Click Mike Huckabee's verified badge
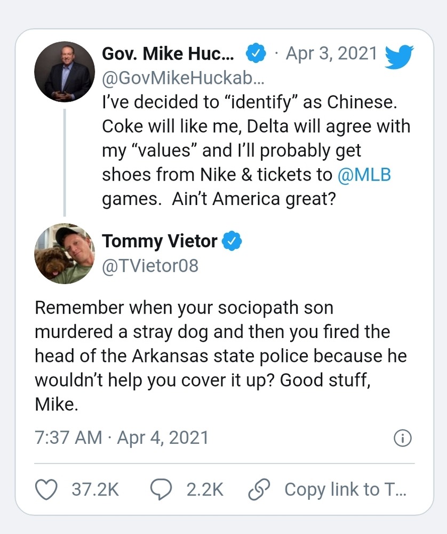This screenshot has width=447, height=534. [256, 54]
